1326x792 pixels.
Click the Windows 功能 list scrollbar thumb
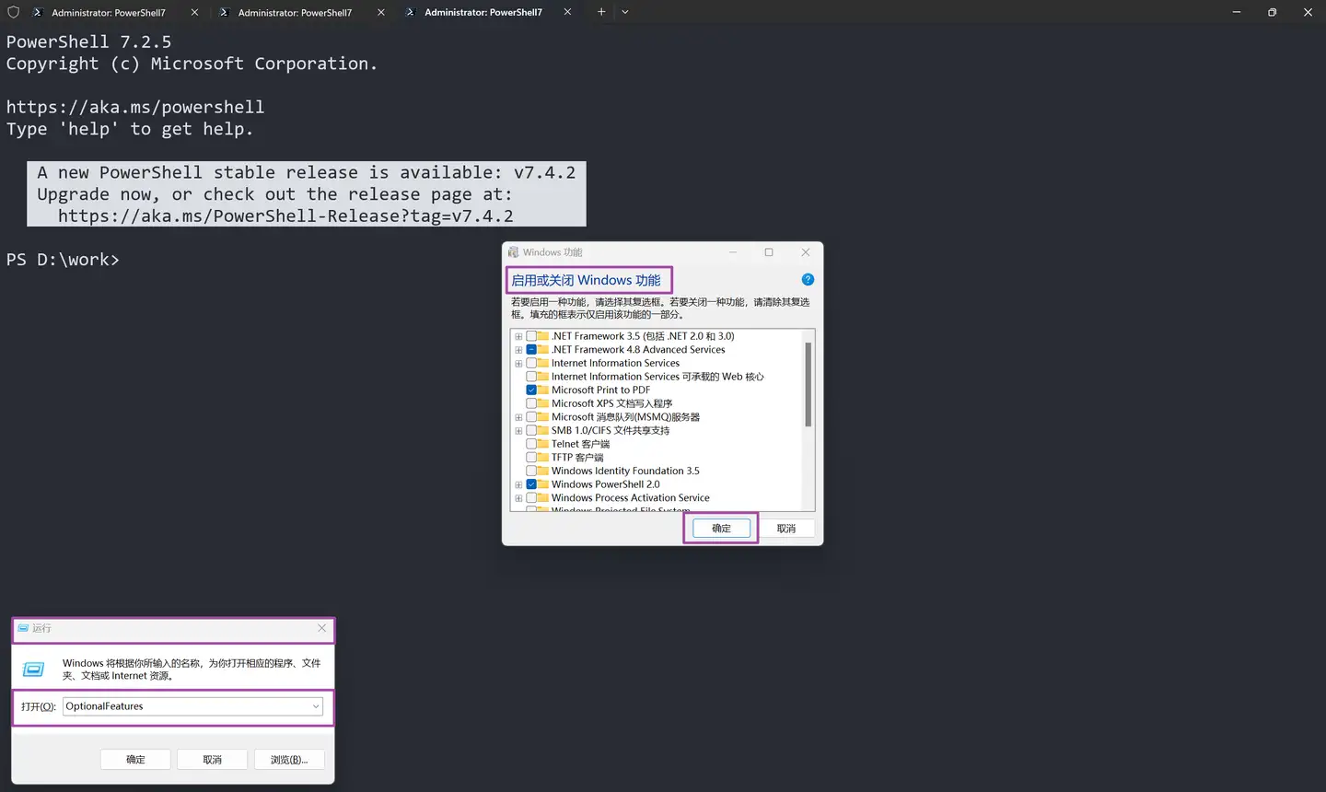tap(808, 384)
